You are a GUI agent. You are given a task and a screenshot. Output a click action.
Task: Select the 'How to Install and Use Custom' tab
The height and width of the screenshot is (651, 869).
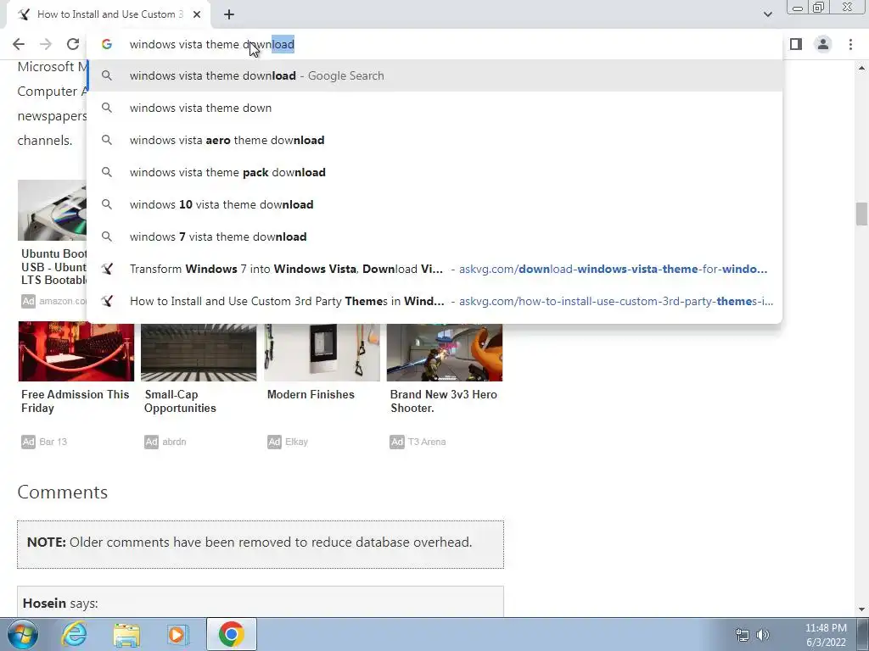108,15
